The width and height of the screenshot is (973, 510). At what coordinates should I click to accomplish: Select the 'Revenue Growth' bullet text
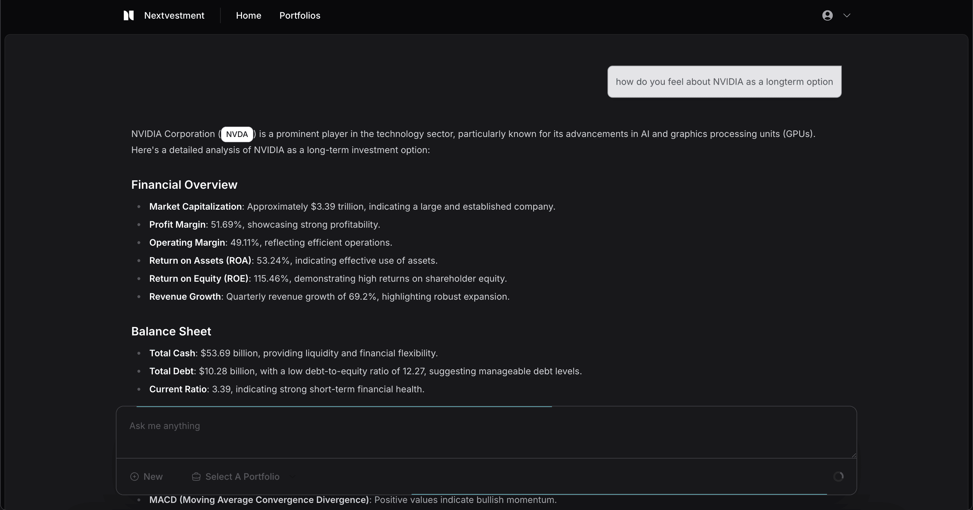[329, 297]
